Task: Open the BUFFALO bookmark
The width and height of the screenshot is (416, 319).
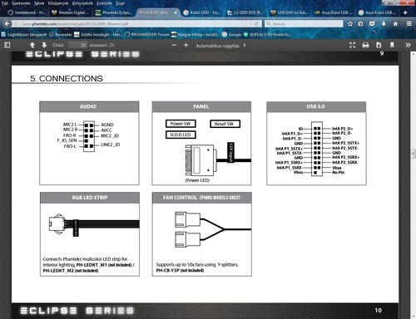Action: (x=268, y=35)
